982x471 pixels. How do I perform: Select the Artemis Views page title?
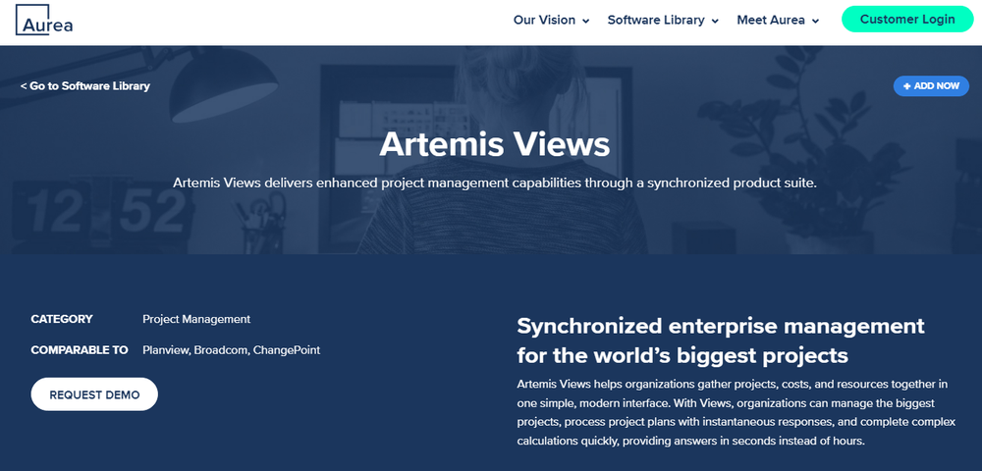click(494, 144)
